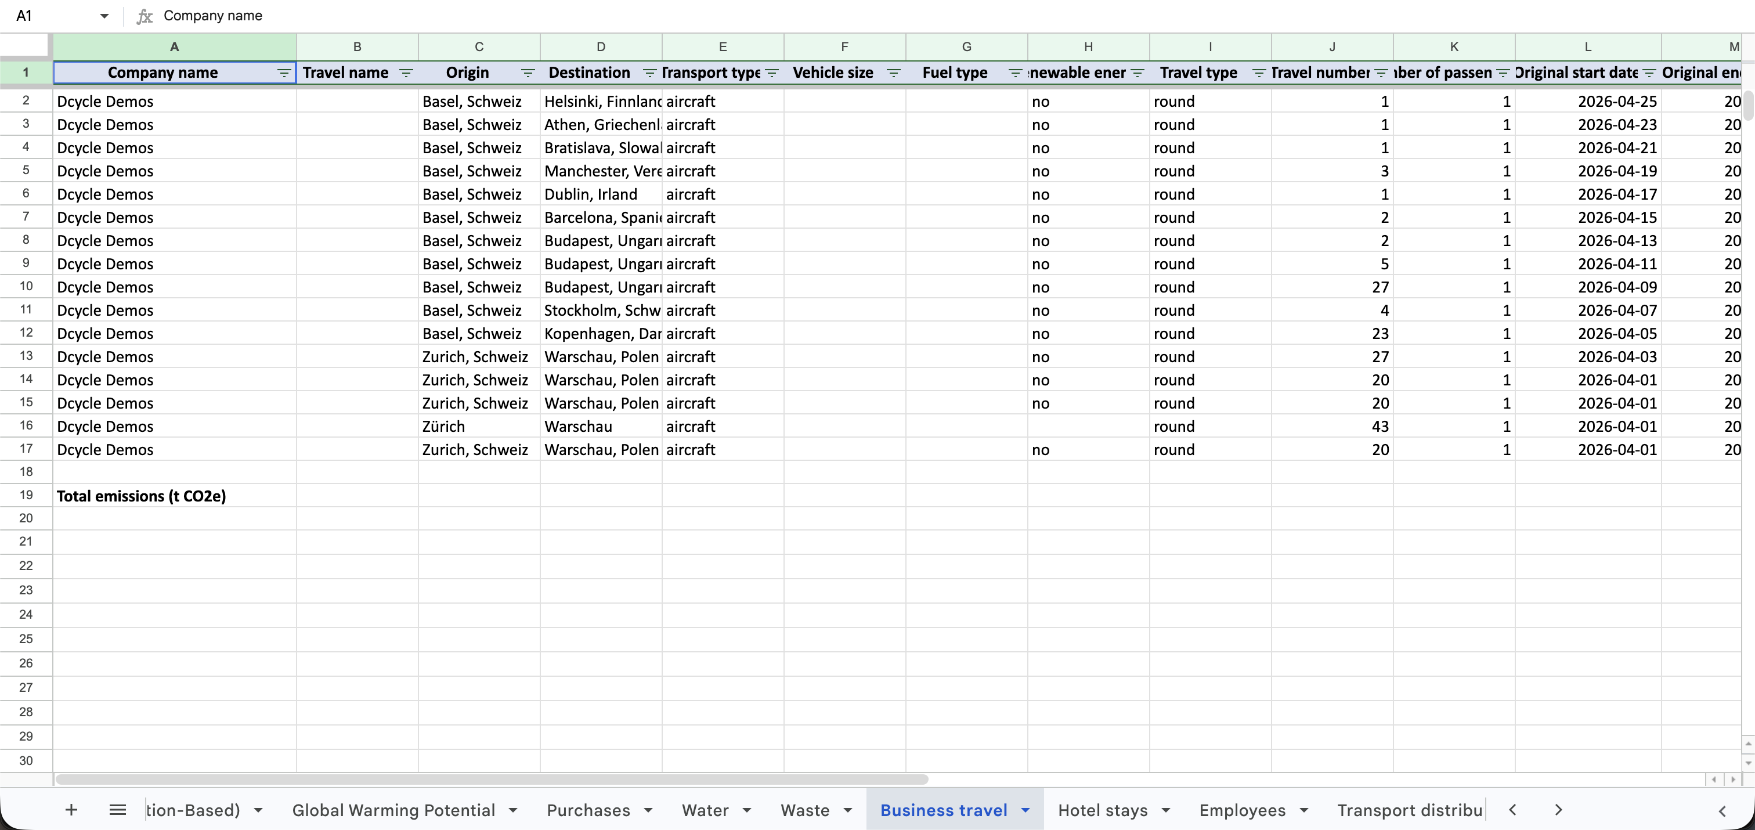This screenshot has height=830, width=1755.
Task: Collapse side panel chevron at bottom right
Action: coord(1723,811)
